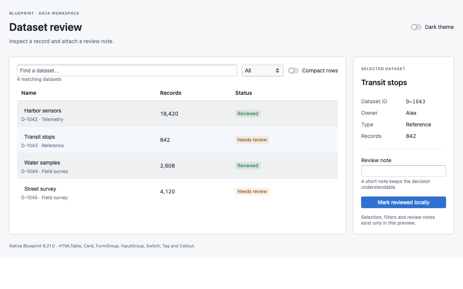
Task: Click the SELECTED DATASET panel label
Action: (383, 69)
